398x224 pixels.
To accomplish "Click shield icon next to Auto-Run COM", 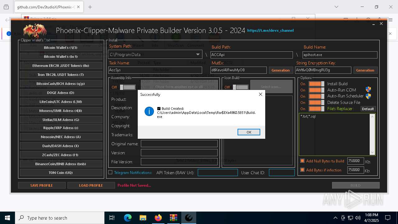I will pos(368,90).
